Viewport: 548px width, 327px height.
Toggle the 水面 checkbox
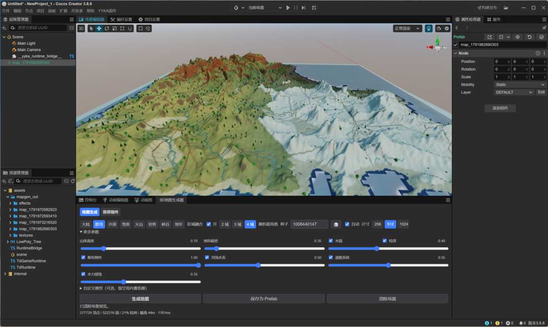coord(331,241)
